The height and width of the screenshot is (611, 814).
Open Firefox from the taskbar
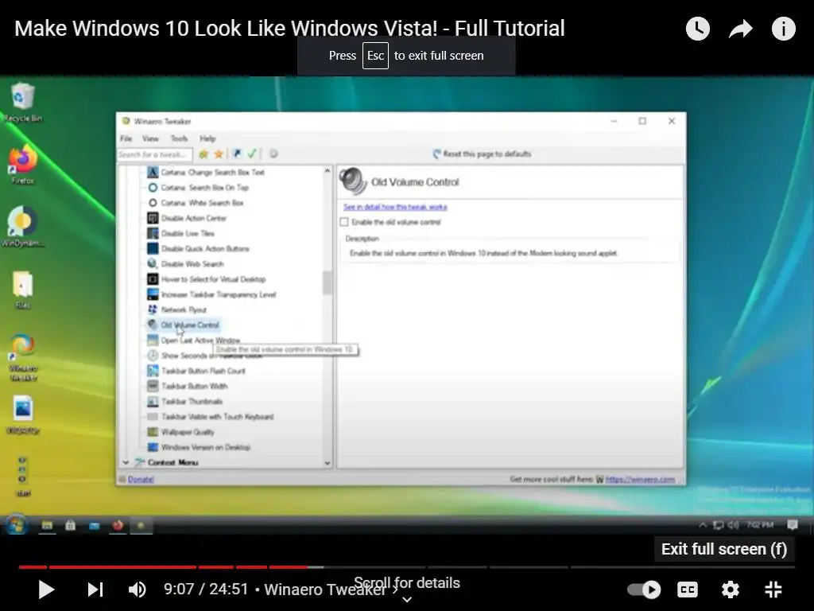(118, 525)
